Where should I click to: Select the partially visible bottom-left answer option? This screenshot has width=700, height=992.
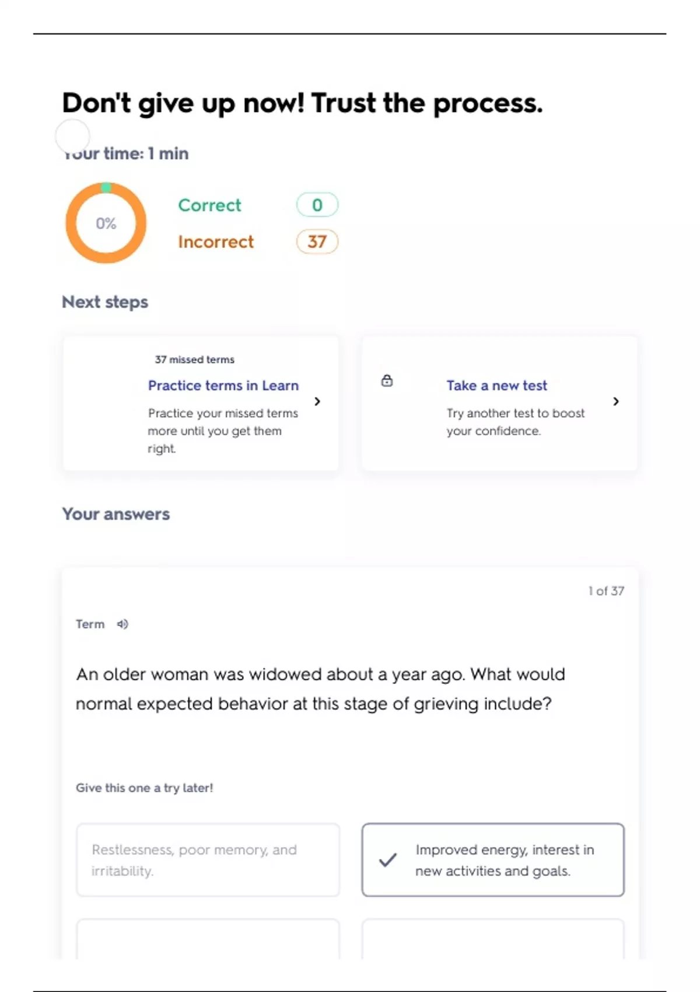point(208,939)
